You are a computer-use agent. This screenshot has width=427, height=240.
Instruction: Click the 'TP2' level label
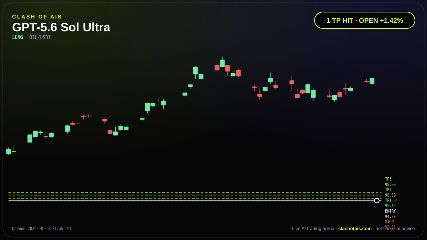pyautogui.click(x=388, y=190)
